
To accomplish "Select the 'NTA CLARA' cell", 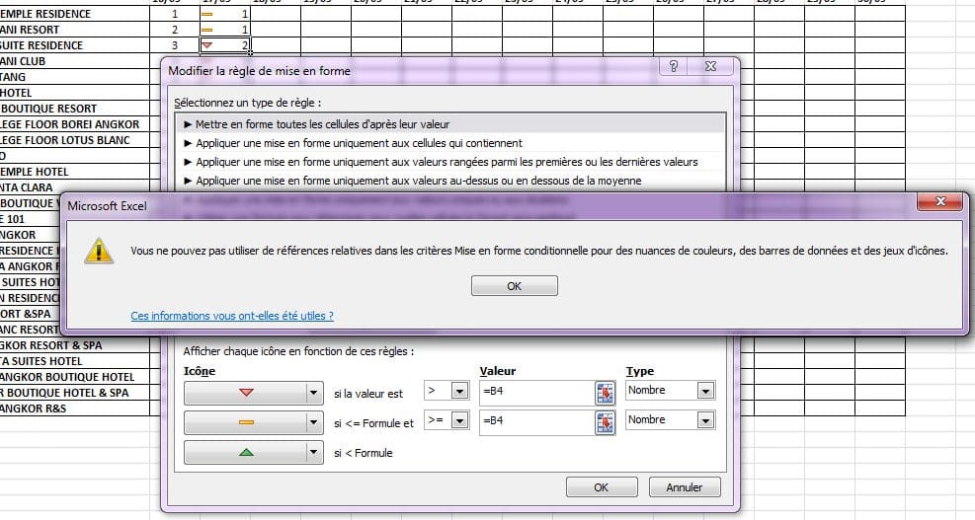I will pyautogui.click(x=75, y=187).
